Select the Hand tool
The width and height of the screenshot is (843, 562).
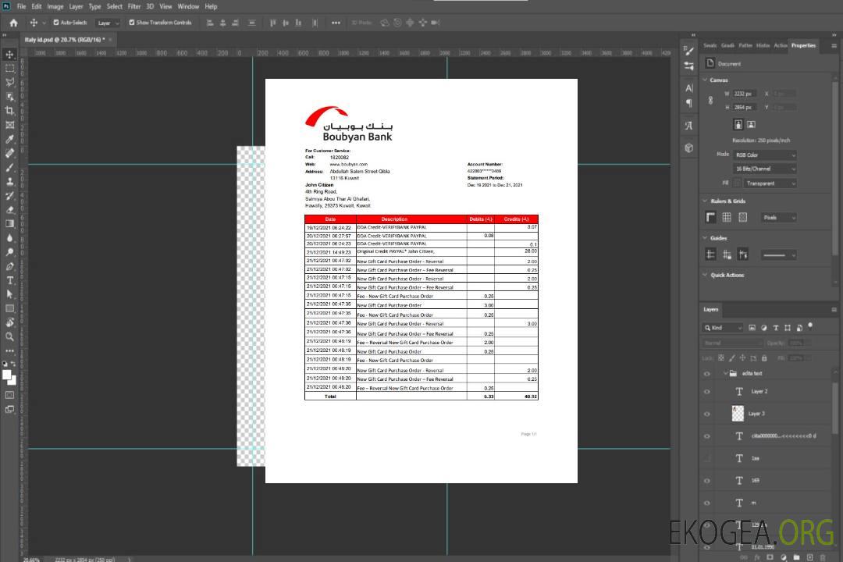[9, 322]
